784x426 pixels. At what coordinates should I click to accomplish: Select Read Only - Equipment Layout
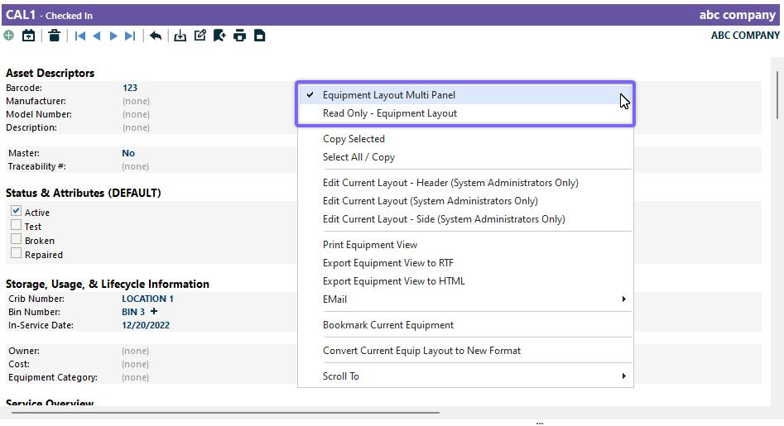click(x=389, y=113)
